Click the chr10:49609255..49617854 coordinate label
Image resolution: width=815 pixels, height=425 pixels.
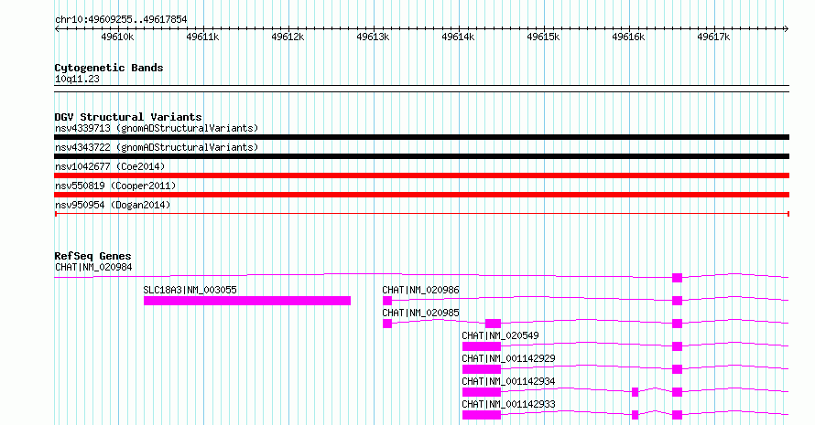click(x=121, y=19)
